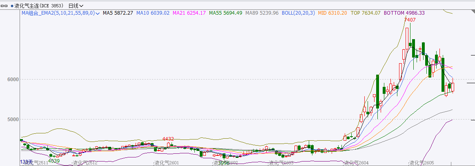Image resolution: width=475 pixels, height=166 pixels.
Task: Open the 日线 period dropdown
Action: click(76, 6)
